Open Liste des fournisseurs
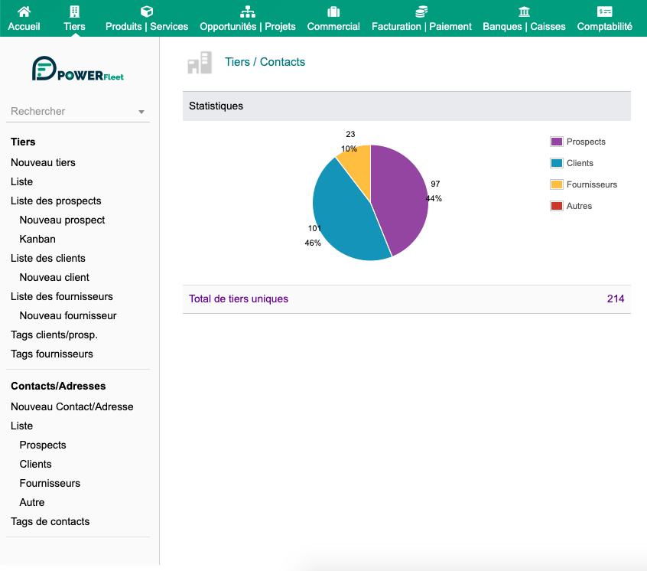 click(x=62, y=296)
